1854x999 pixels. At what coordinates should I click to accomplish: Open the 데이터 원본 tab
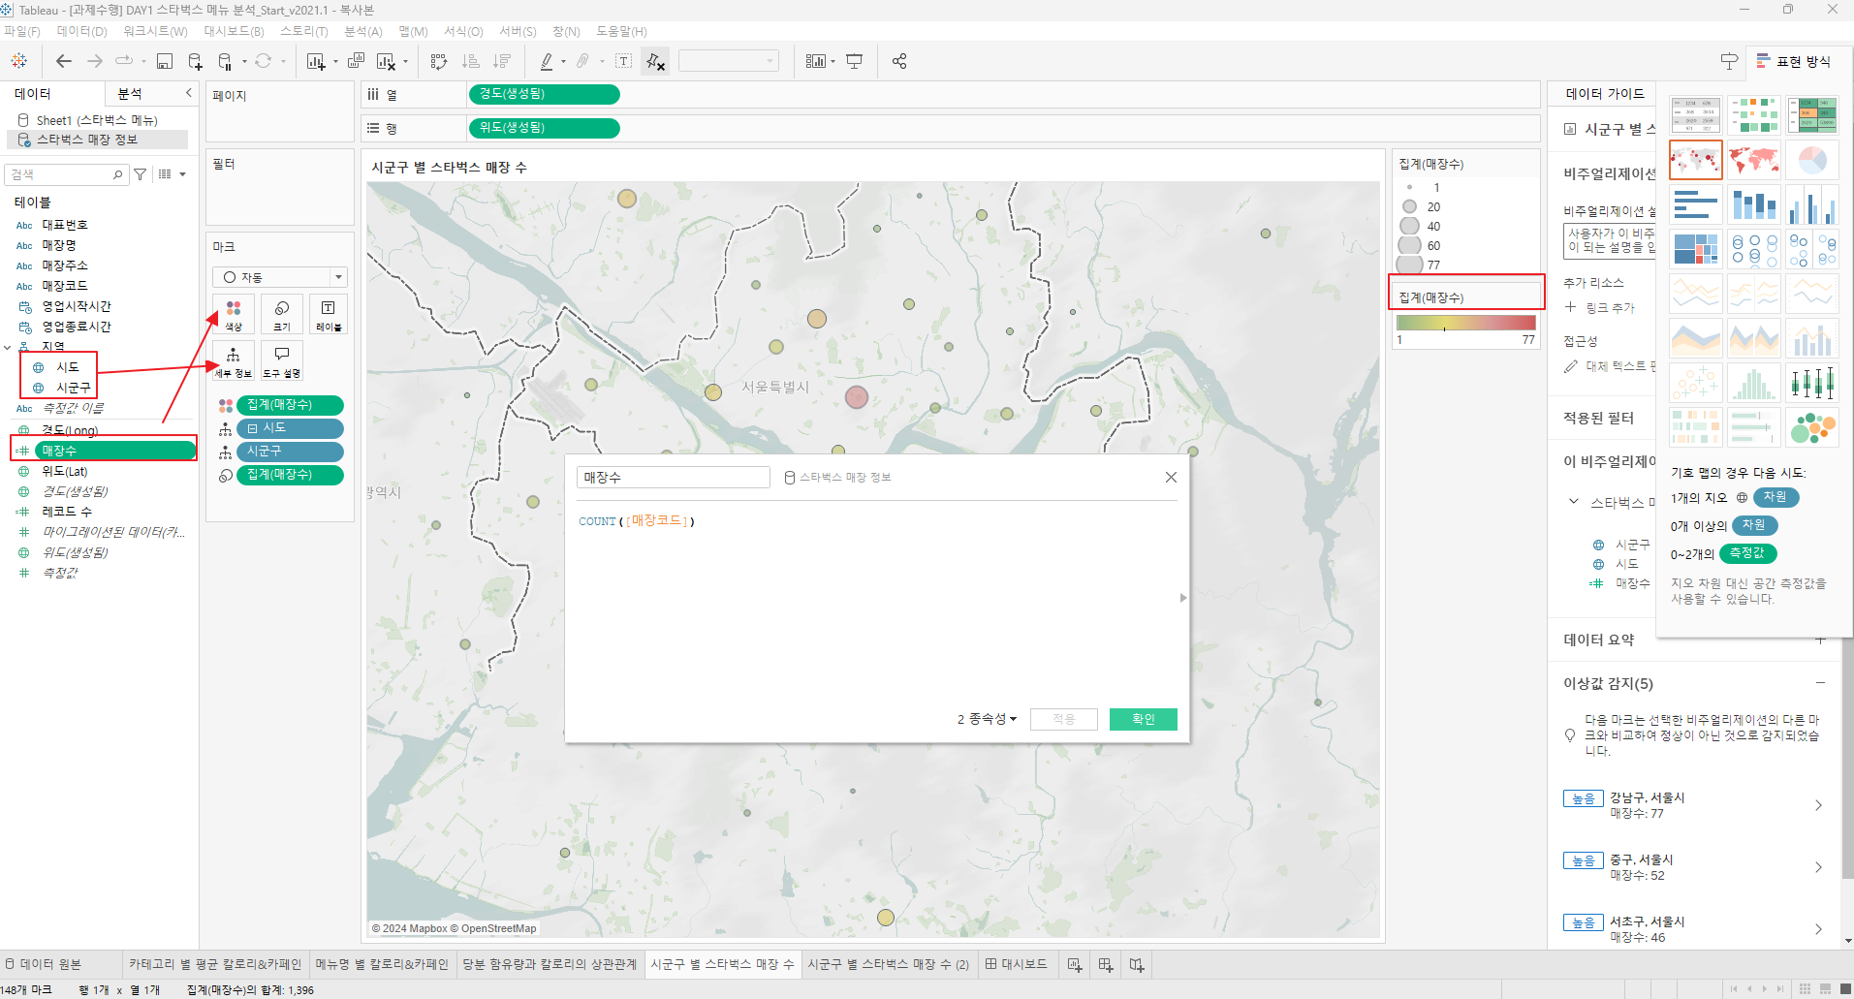(x=44, y=964)
